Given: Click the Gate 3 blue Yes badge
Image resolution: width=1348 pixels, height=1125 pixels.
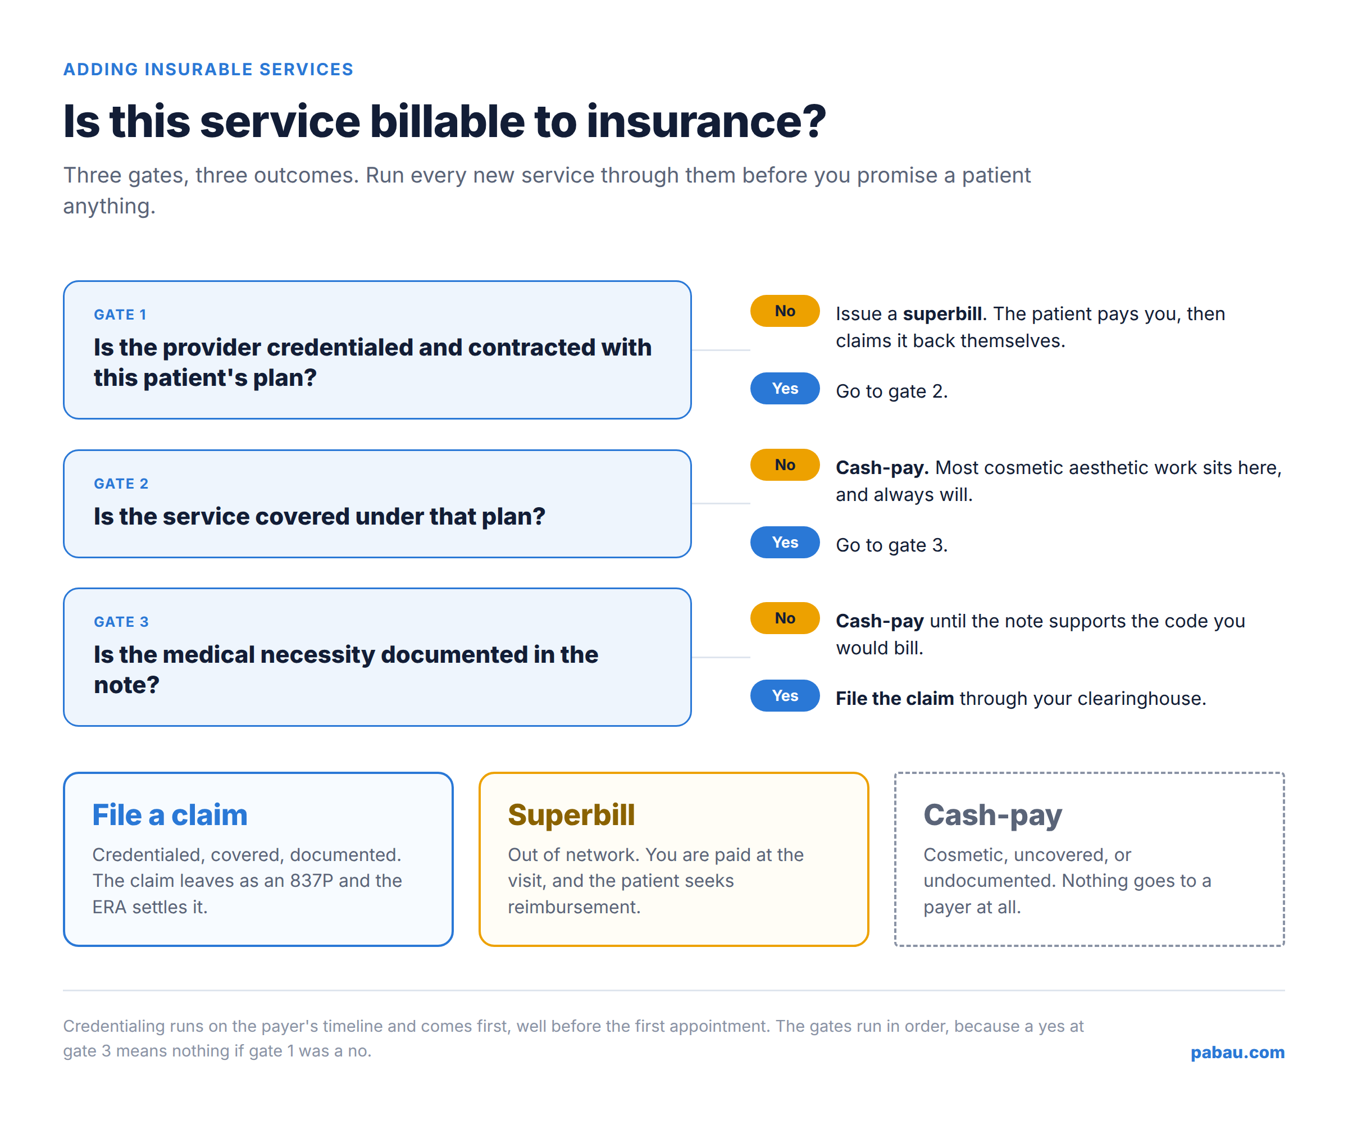Looking at the screenshot, I should tap(785, 696).
